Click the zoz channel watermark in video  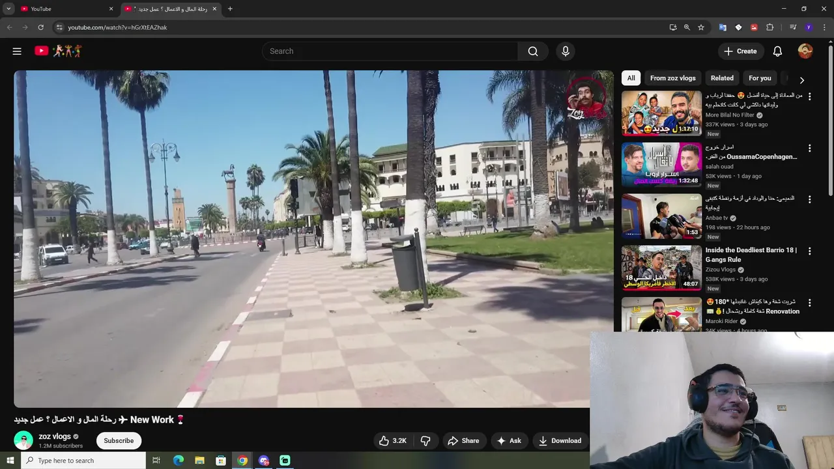coord(586,98)
